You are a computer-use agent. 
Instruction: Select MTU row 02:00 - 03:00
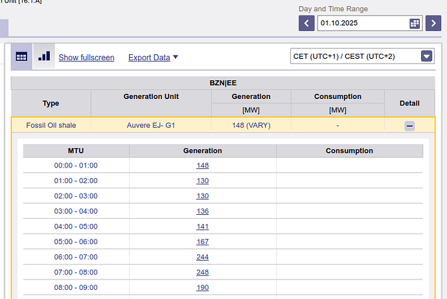(x=223, y=196)
